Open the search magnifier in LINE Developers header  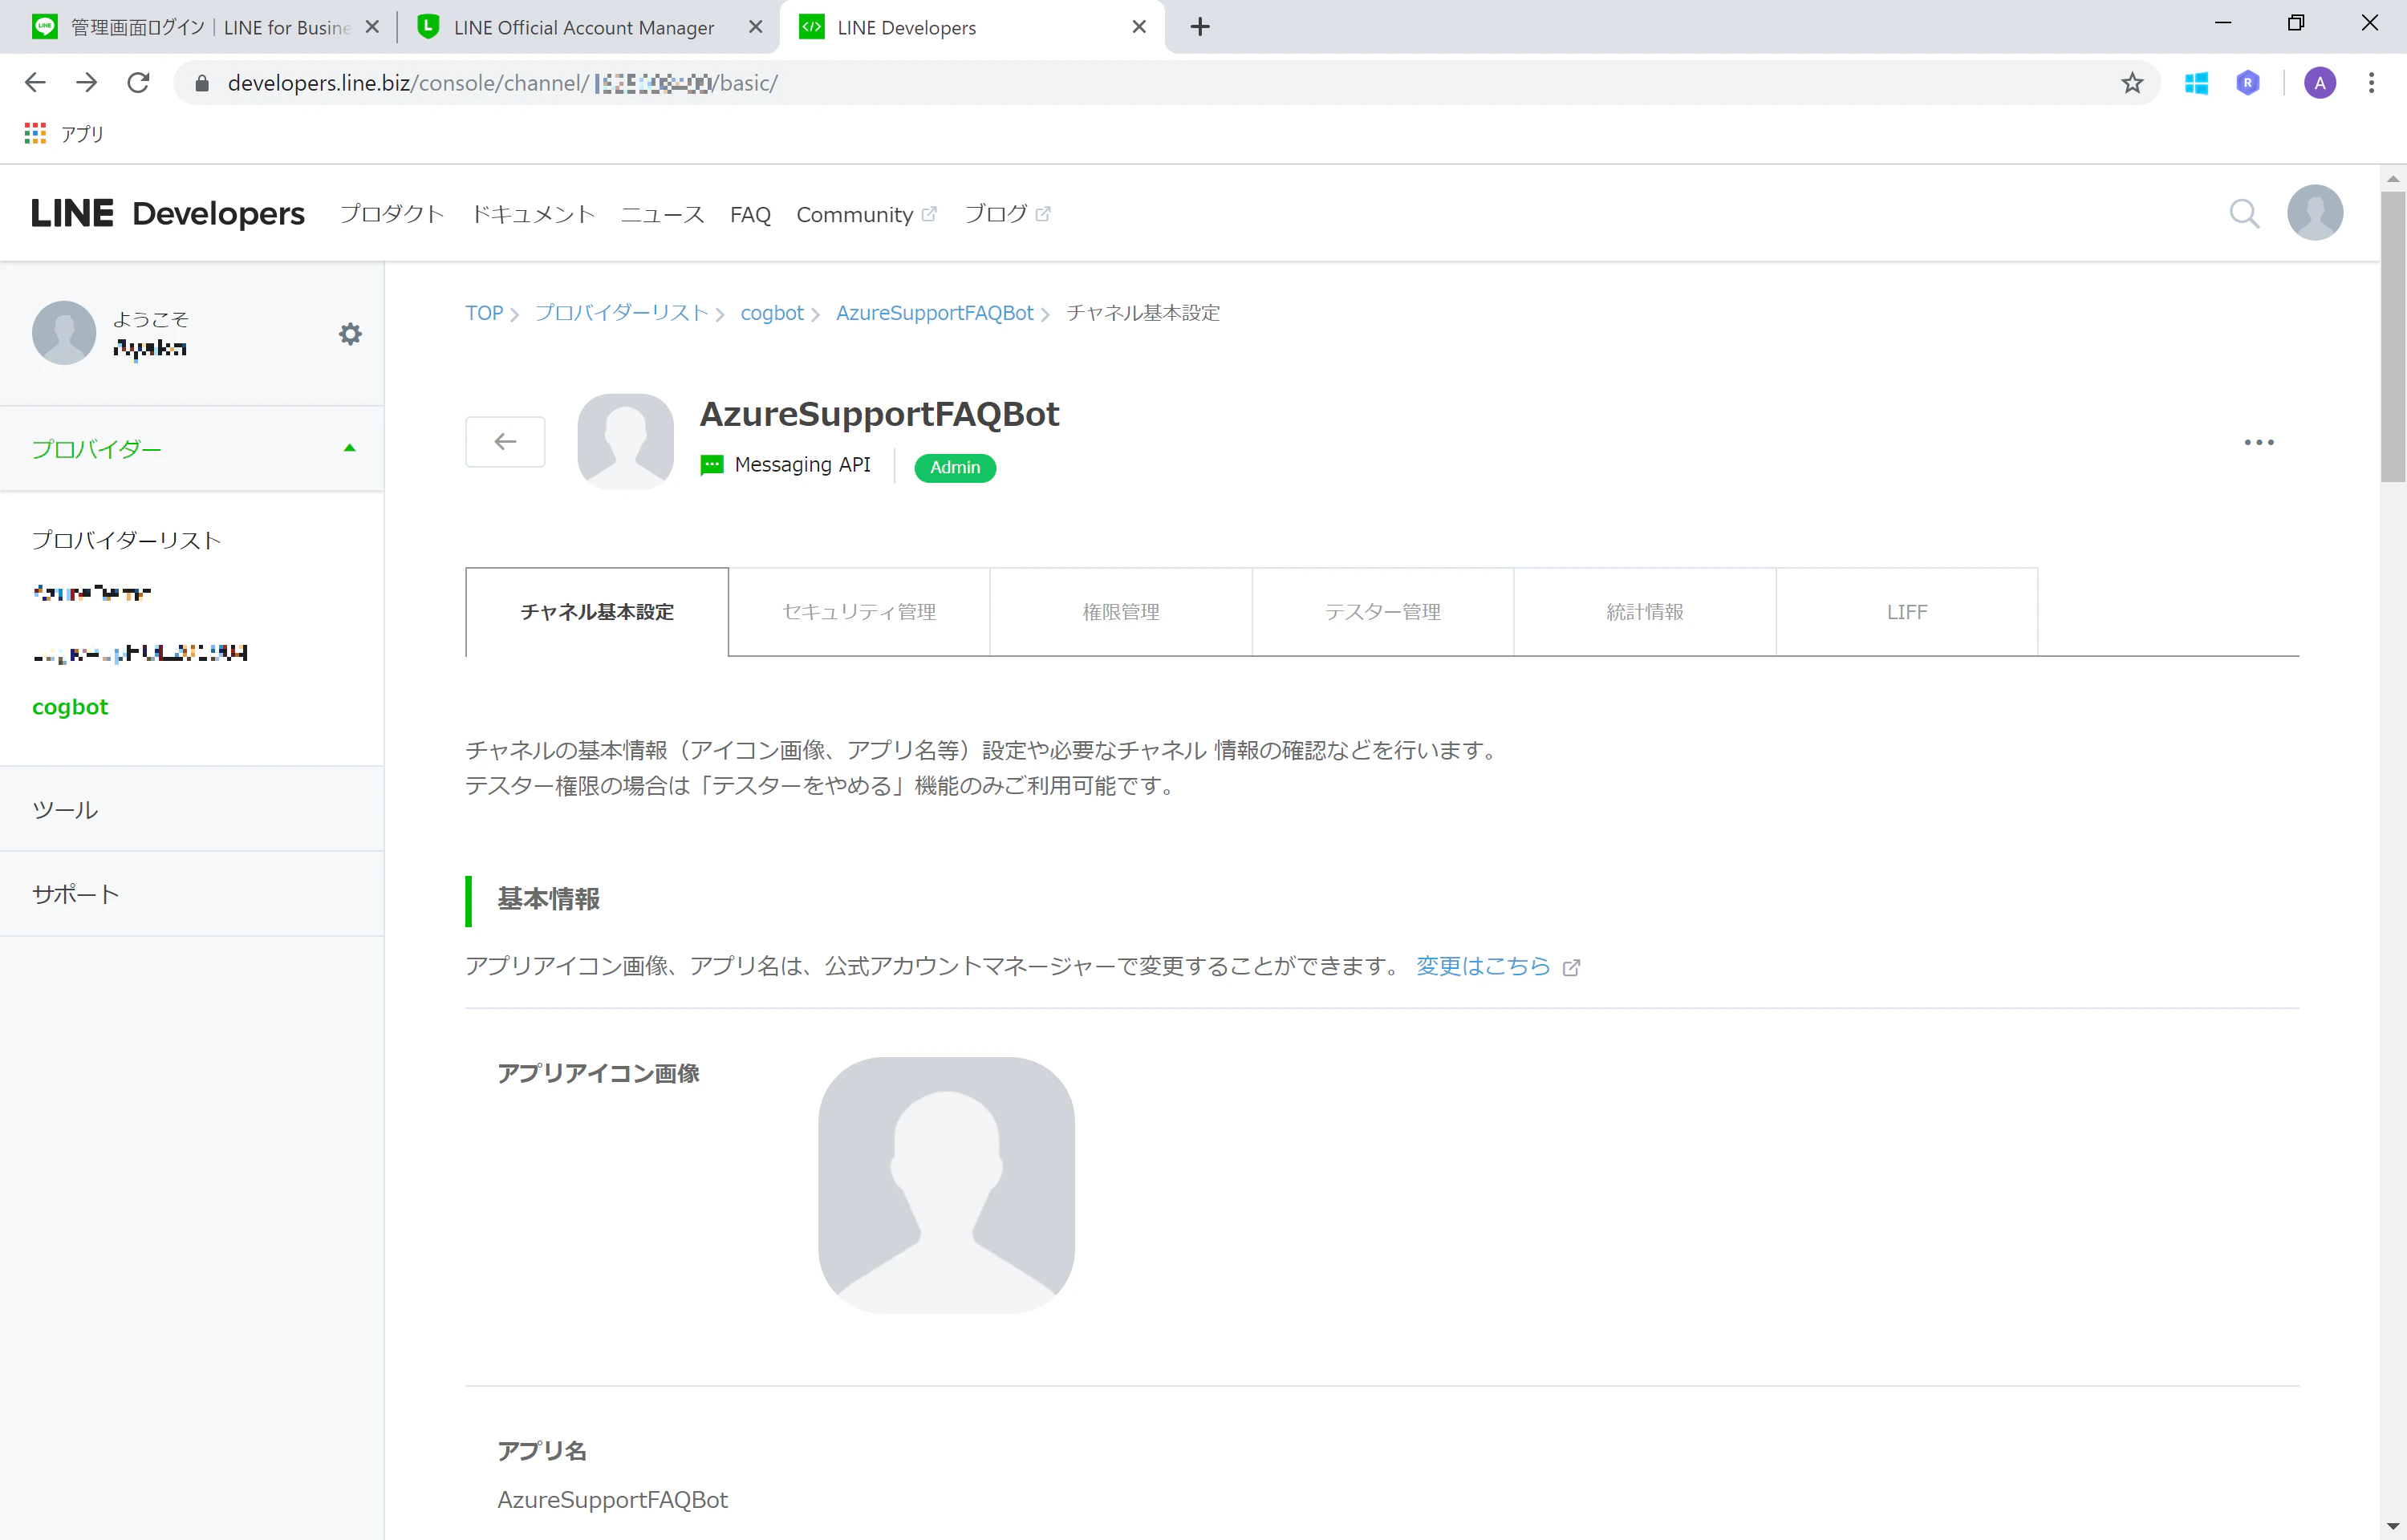click(x=2244, y=213)
